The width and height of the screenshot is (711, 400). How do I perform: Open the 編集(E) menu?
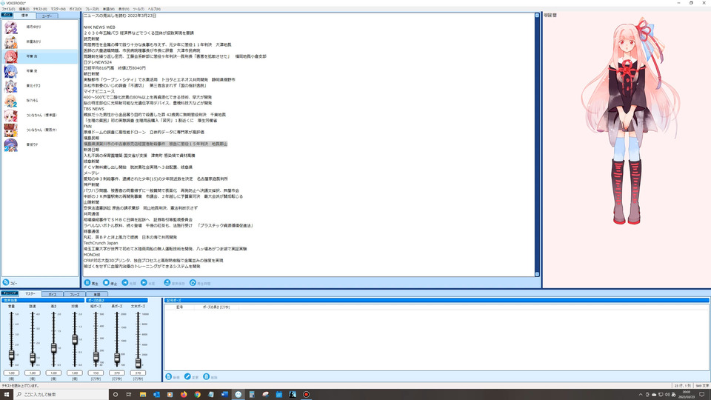click(x=24, y=9)
